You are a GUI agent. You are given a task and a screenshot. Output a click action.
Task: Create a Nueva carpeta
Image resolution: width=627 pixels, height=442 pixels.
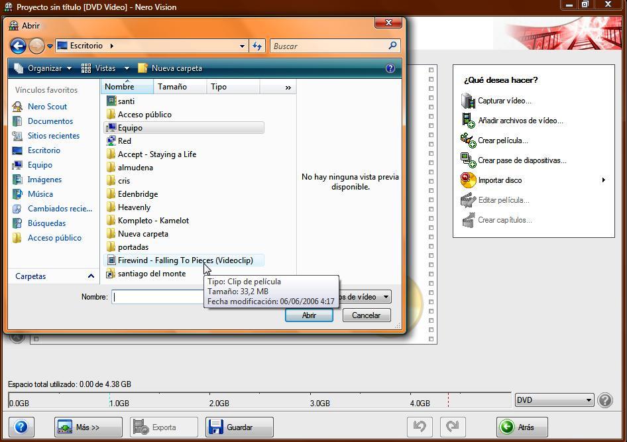[x=170, y=68]
